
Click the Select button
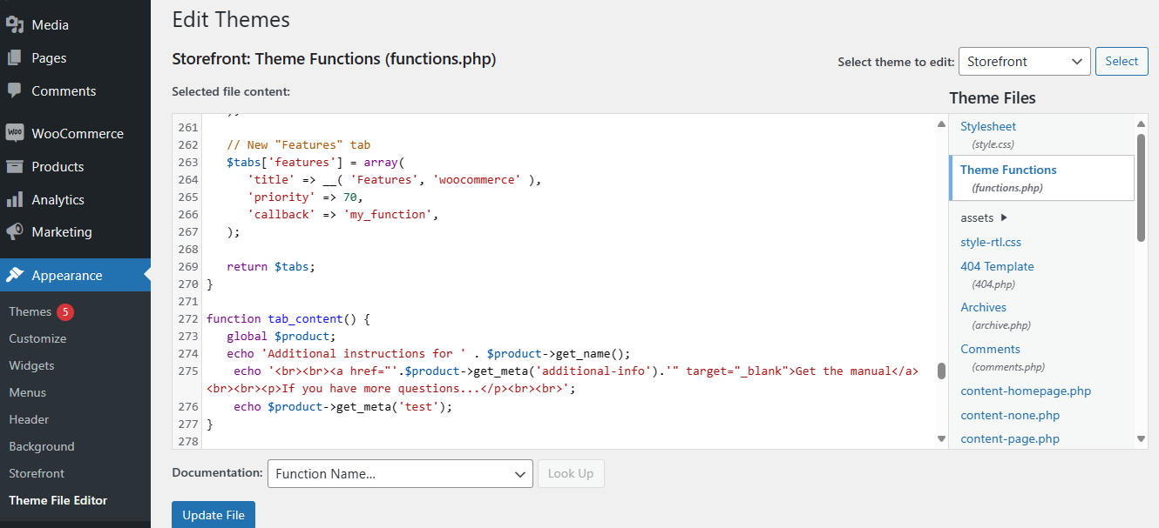coord(1122,61)
